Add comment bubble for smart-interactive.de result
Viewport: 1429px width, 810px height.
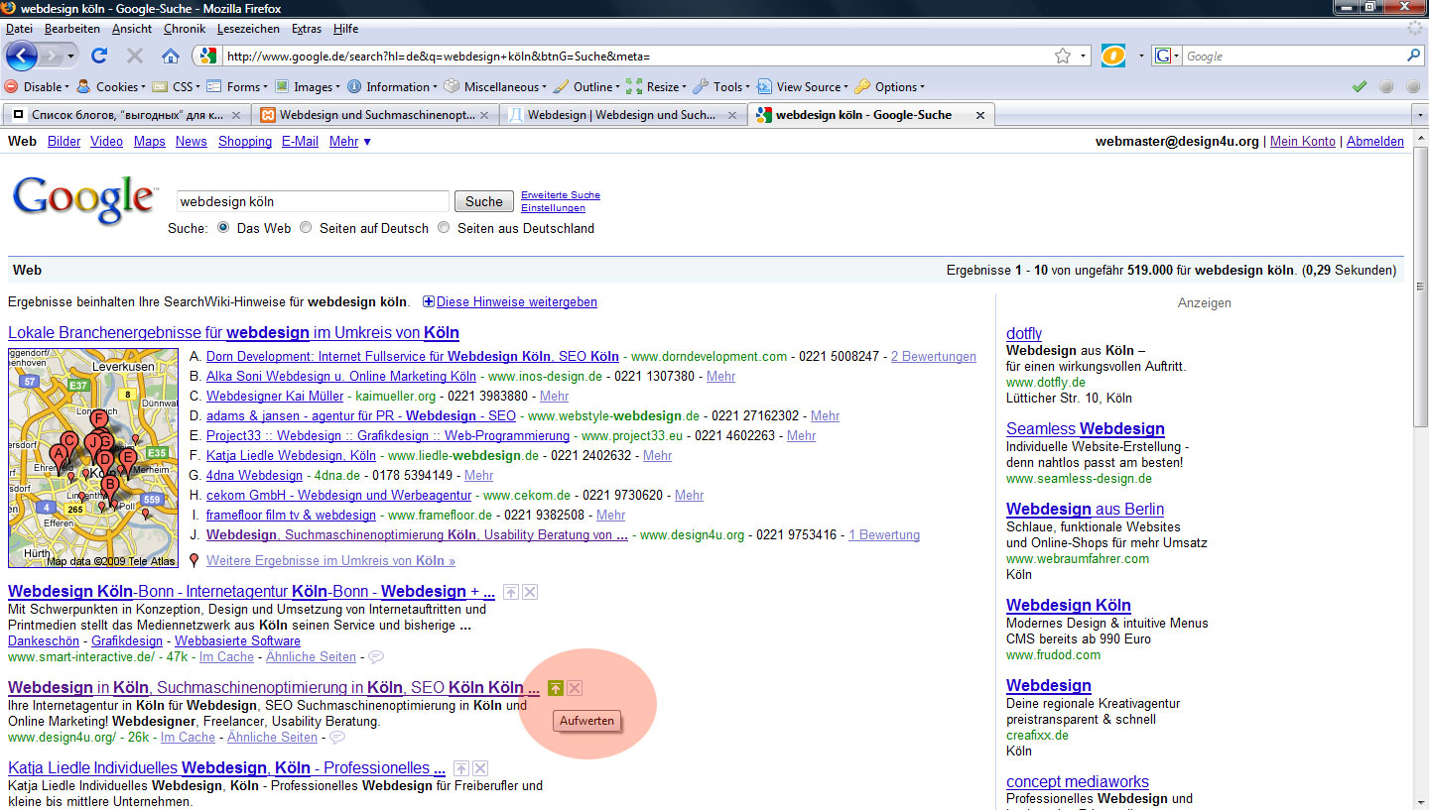click(376, 657)
